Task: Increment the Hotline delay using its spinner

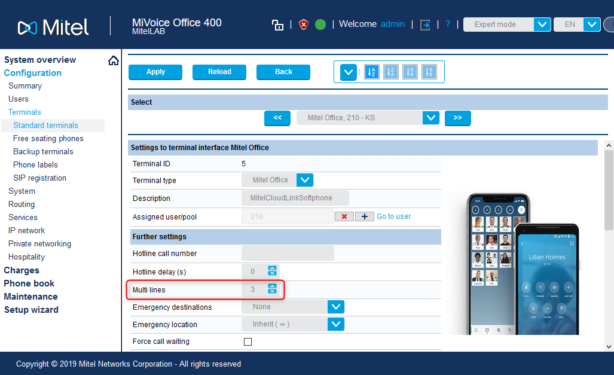Action: coord(272,269)
